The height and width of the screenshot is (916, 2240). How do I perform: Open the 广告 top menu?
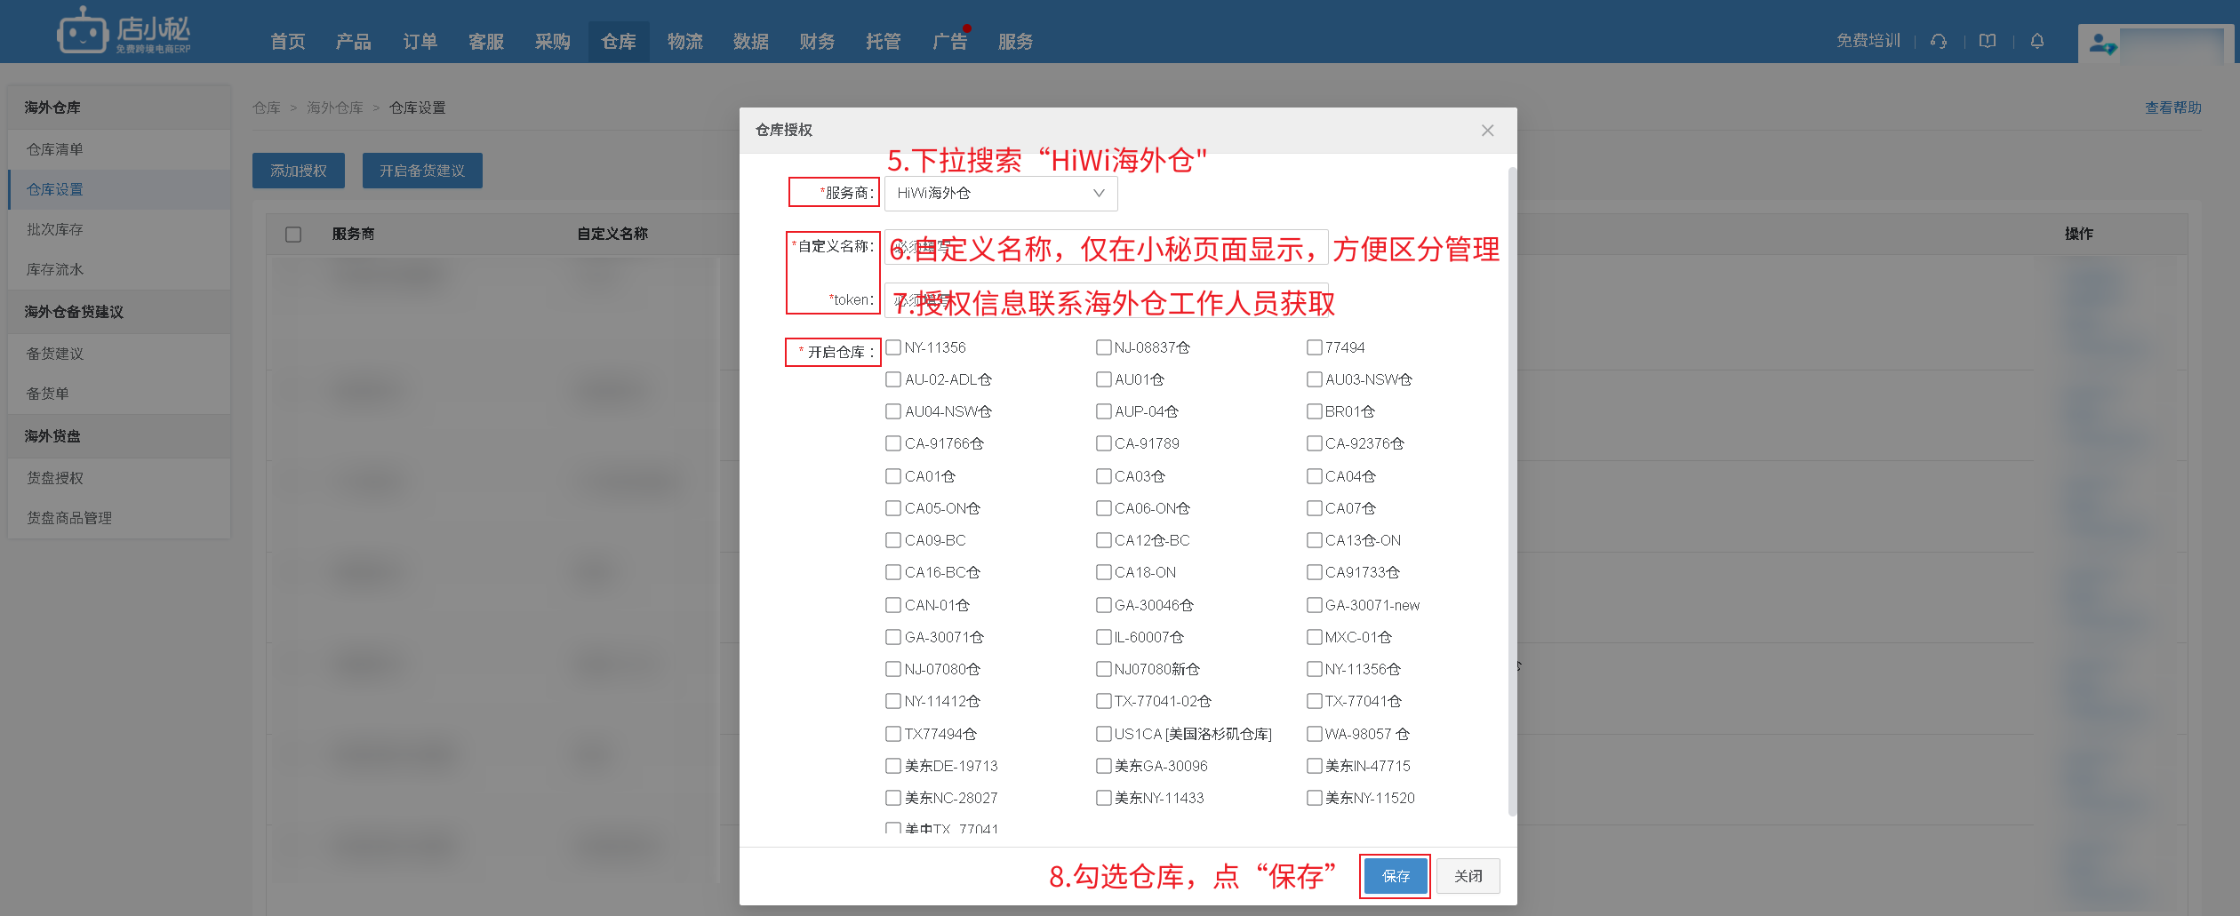click(949, 42)
